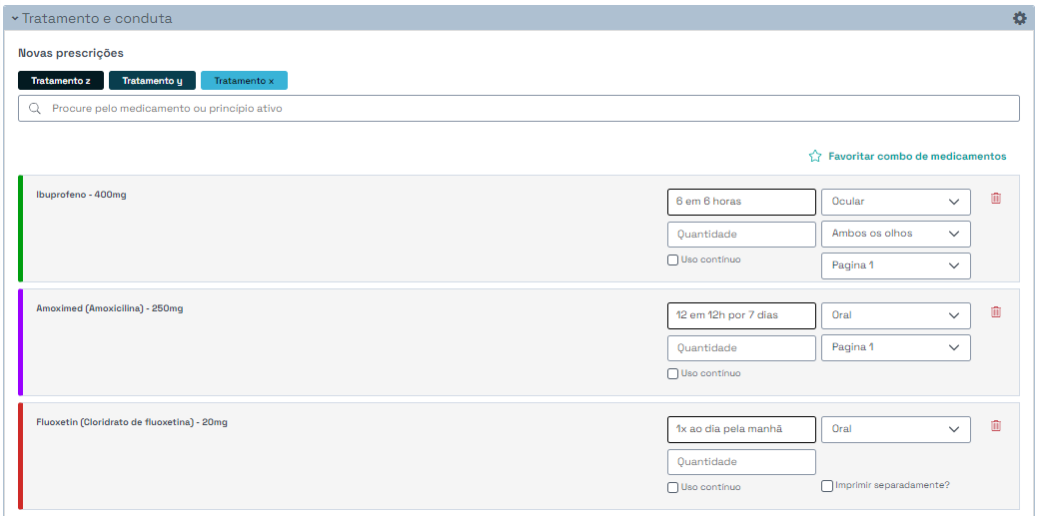Select the Tratamento y preset
The height and width of the screenshot is (516, 1040).
[152, 81]
